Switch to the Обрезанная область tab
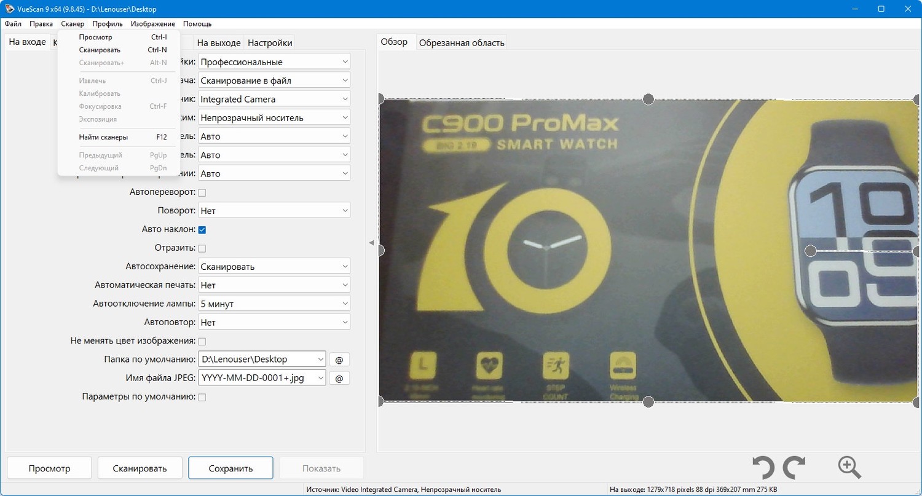 462,42
